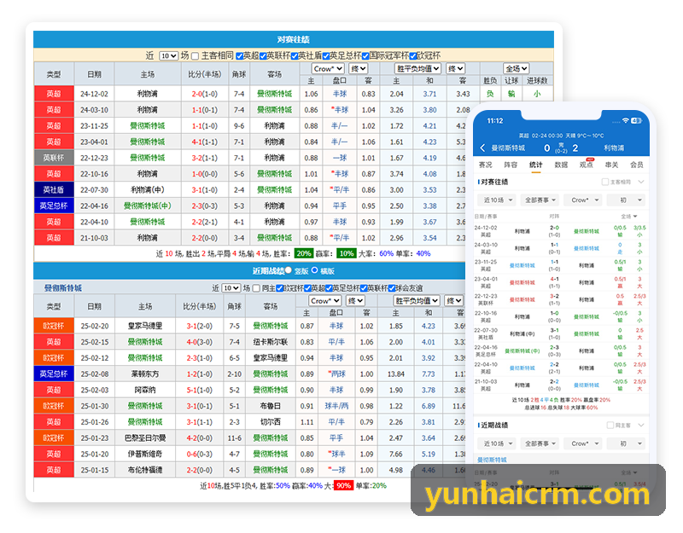
Task: Click 欧冠杯 type cell in 25-02-20 row
Action: click(x=54, y=326)
